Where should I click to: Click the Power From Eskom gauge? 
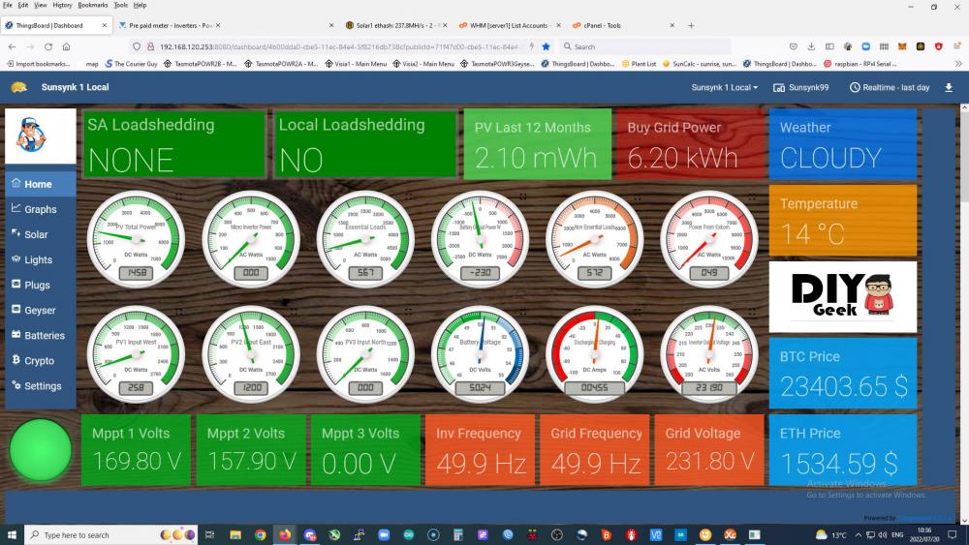[709, 239]
